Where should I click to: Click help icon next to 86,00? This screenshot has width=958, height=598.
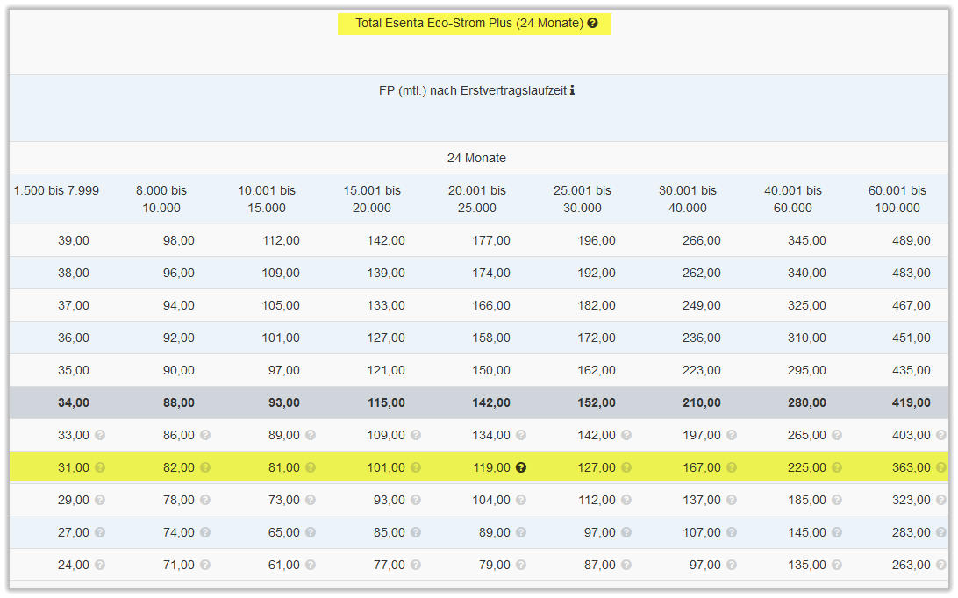pyautogui.click(x=205, y=436)
